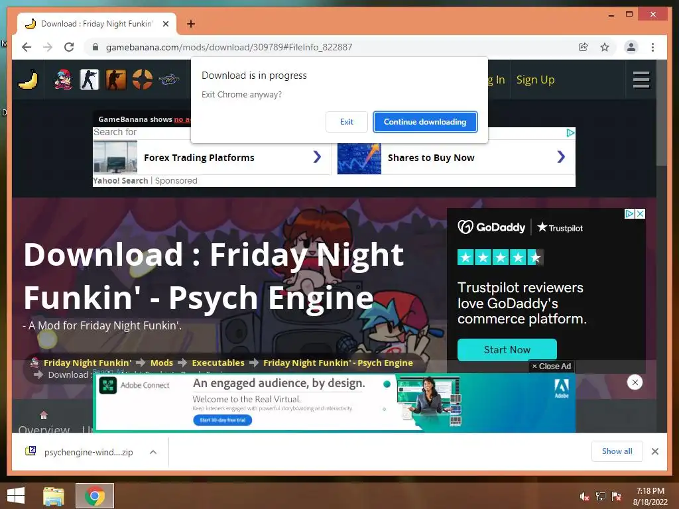Reload the GameBanana page
This screenshot has width=679, height=509.
click(69, 47)
